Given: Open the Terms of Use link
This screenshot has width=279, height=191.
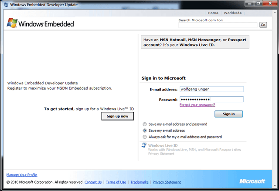Looking at the screenshot, I should (x=116, y=182).
